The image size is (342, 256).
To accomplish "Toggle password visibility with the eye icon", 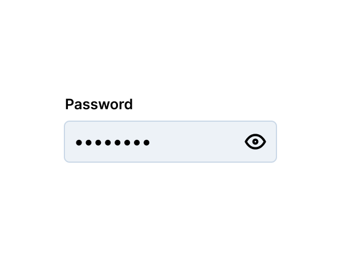I will 255,142.
